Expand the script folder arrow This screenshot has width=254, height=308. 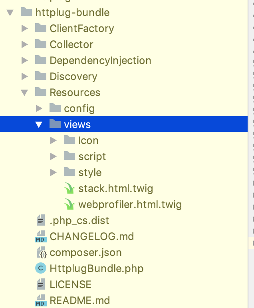54,156
